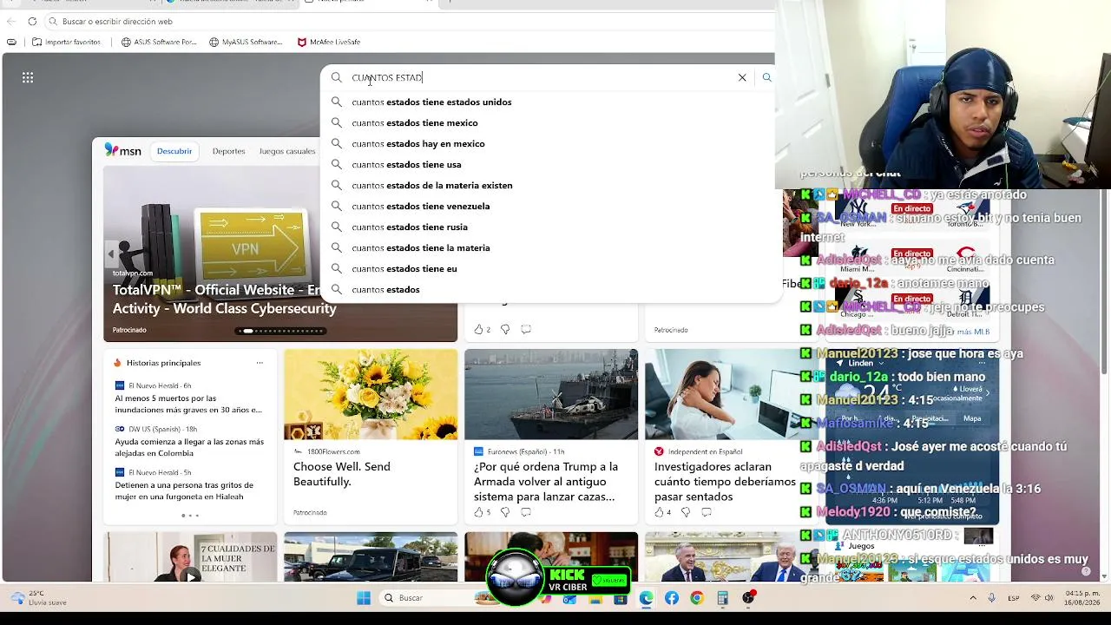Switch to the Juegos casuales tab

[287, 151]
